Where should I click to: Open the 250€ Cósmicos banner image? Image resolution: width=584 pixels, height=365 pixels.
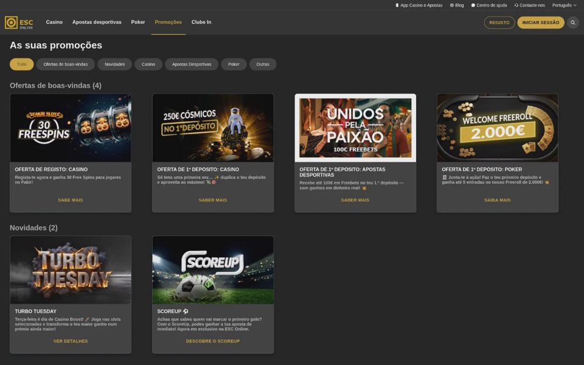(213, 128)
